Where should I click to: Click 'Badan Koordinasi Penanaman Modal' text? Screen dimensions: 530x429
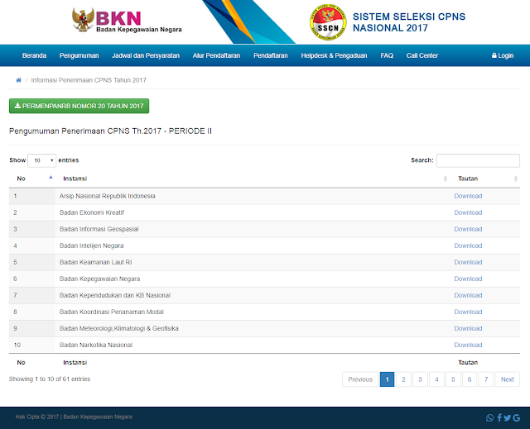tap(112, 312)
